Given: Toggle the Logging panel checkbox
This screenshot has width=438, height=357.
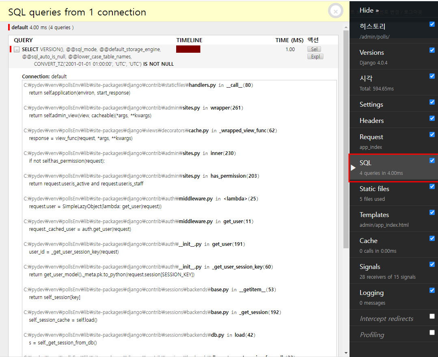Looking at the screenshot, I should pyautogui.click(x=432, y=290).
